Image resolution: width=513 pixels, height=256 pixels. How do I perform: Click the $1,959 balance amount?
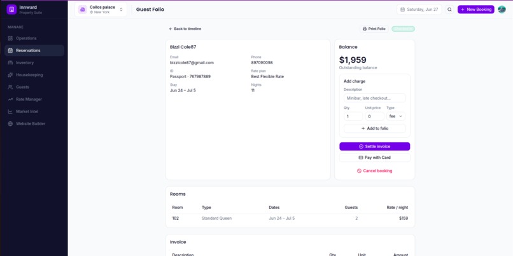click(353, 60)
